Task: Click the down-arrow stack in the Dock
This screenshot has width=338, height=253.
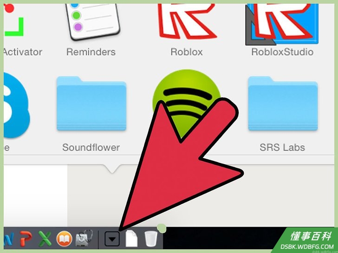Action: [x=112, y=239]
